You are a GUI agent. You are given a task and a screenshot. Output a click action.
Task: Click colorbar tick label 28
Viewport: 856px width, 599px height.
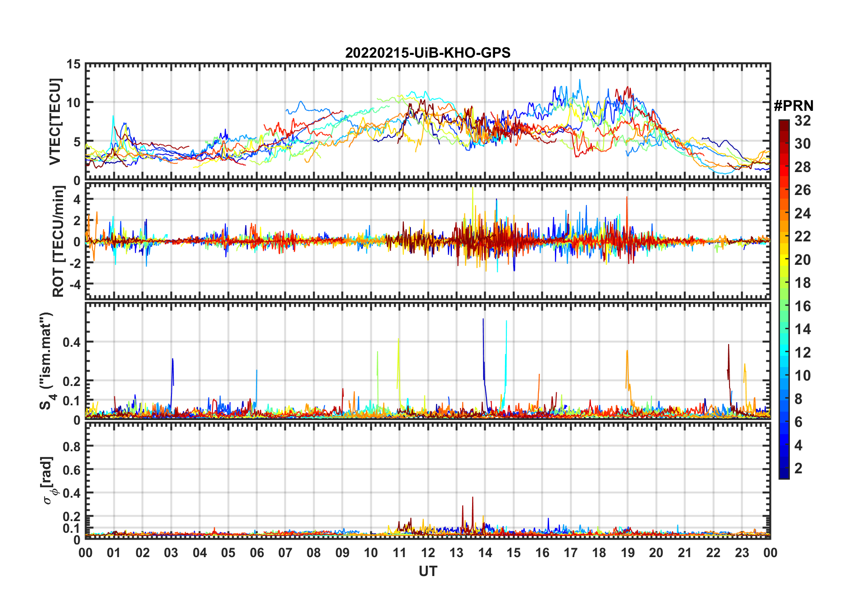[x=802, y=167]
